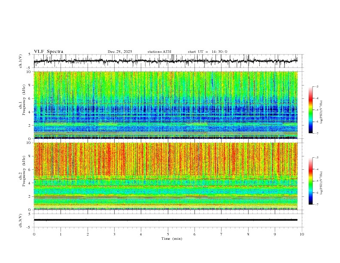The image size is (340, 263).
Task: Click the ch.3 flat voltage trace
Action: click(166, 220)
